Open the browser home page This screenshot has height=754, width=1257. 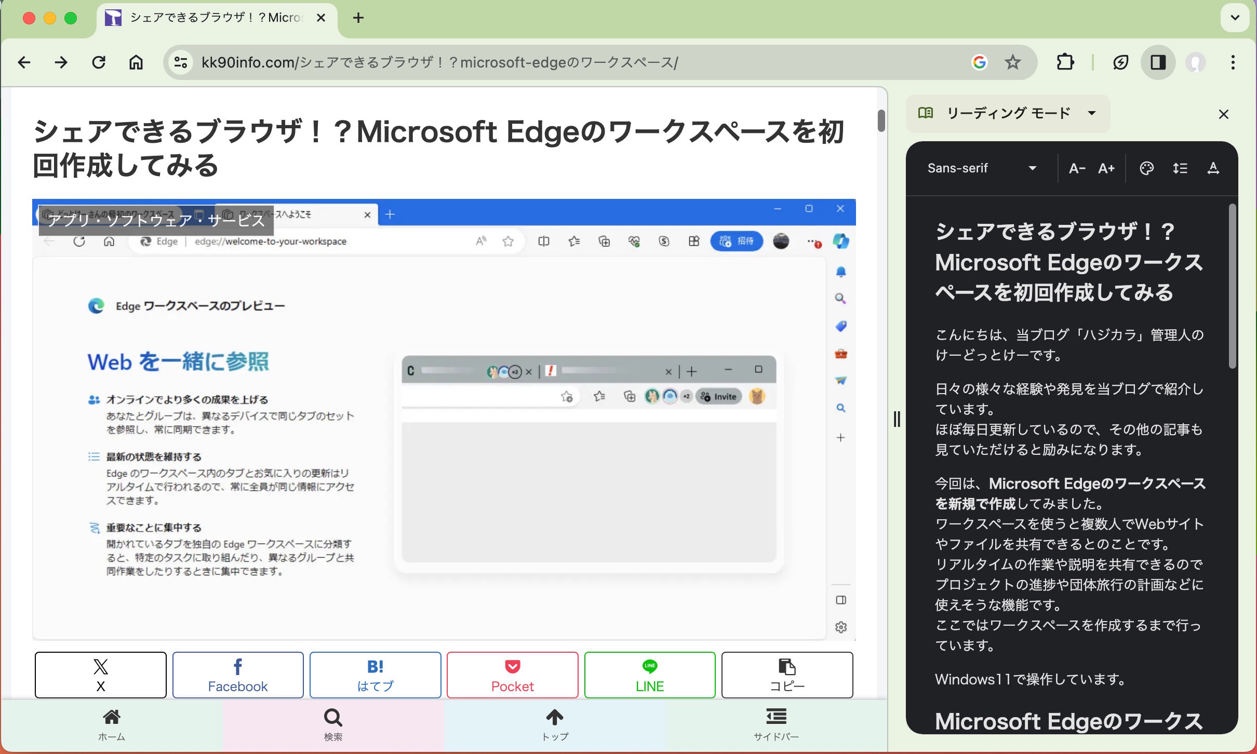pyautogui.click(x=136, y=63)
